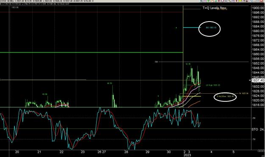265x157 pixels.
Task: Click date label 29 on time axis
Action: point(148,152)
